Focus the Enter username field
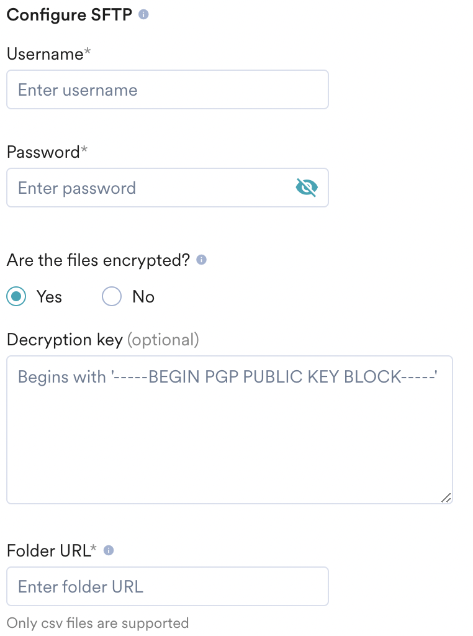Image resolution: width=473 pixels, height=636 pixels. 168,89
